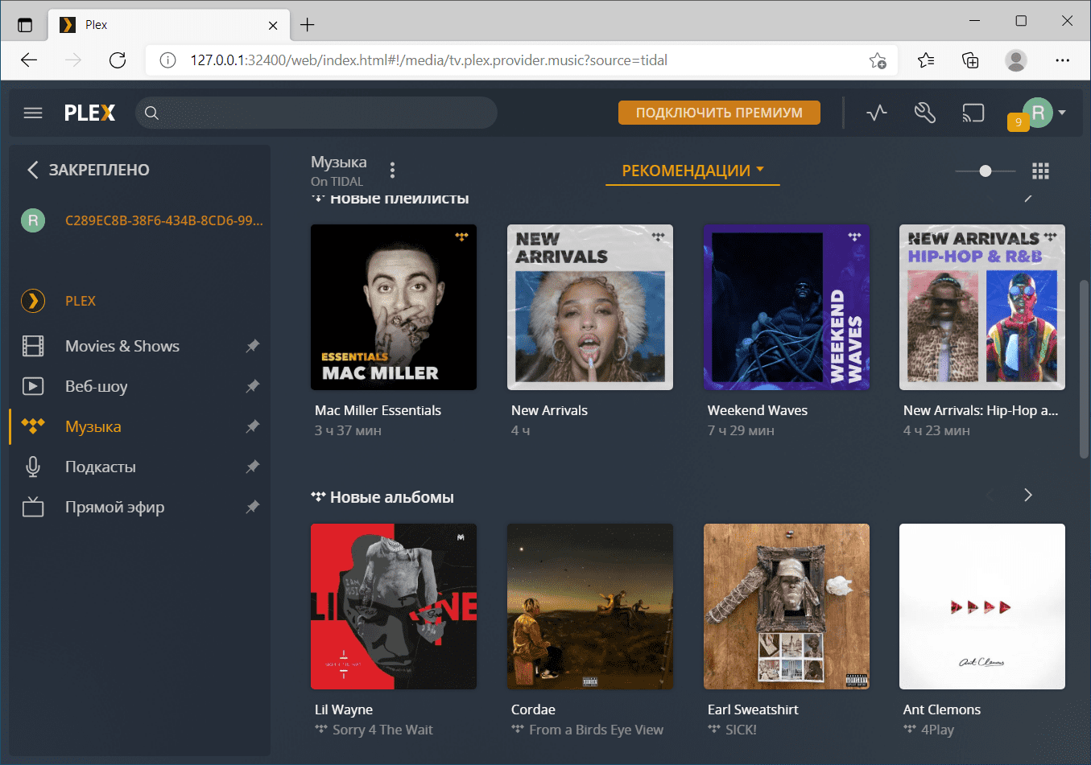Image resolution: width=1091 pixels, height=765 pixels.
Task: Open the Activity pulse icon
Action: pos(877,113)
